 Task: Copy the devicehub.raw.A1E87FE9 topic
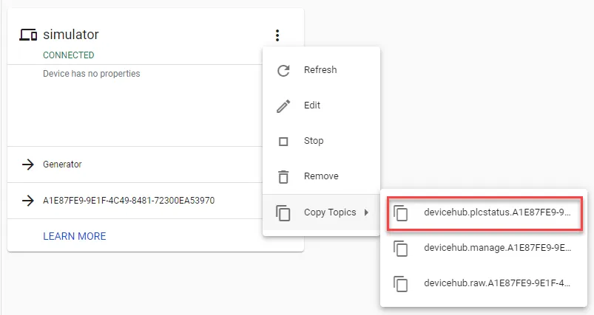[x=484, y=283]
